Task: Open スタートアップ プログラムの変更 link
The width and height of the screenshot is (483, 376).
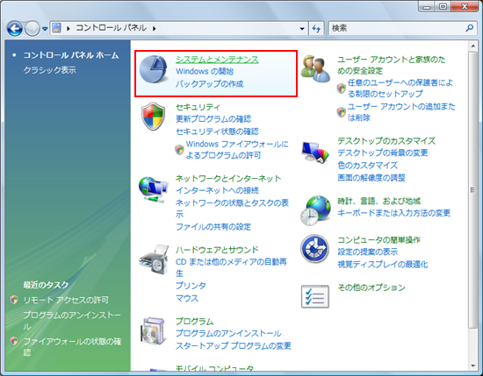Action: [x=234, y=345]
